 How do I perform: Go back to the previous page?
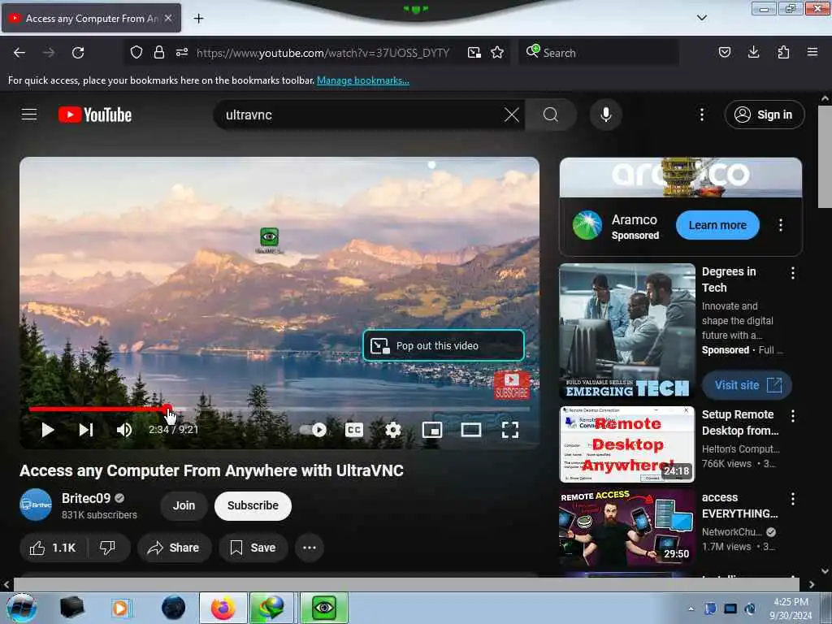[x=19, y=53]
